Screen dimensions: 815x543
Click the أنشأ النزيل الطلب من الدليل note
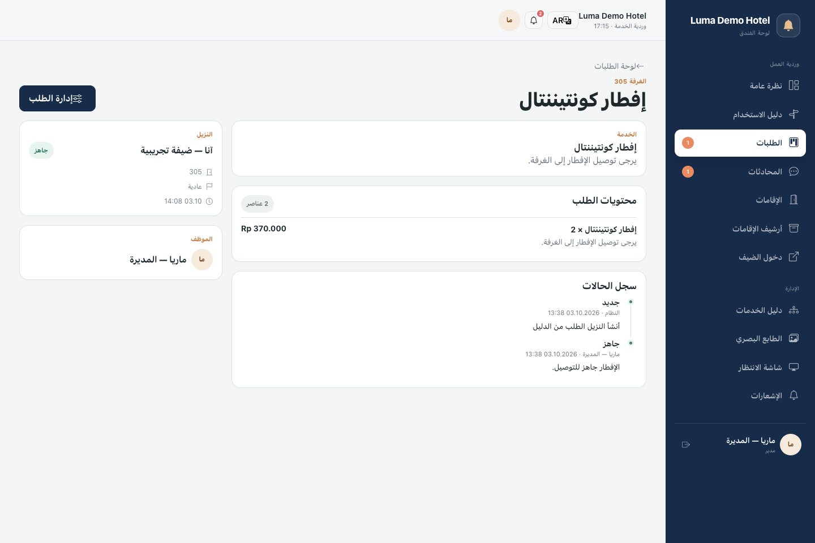[576, 326]
